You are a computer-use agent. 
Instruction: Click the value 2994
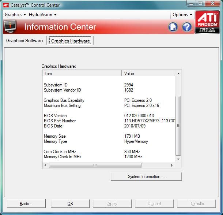(129, 85)
